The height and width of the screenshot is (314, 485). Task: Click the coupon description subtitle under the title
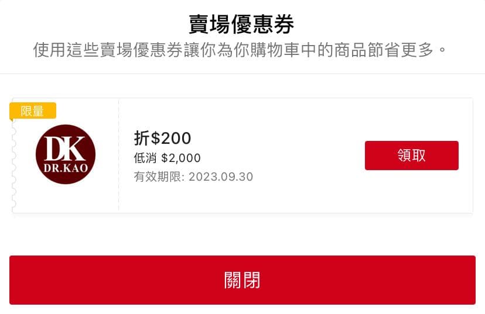click(x=242, y=50)
